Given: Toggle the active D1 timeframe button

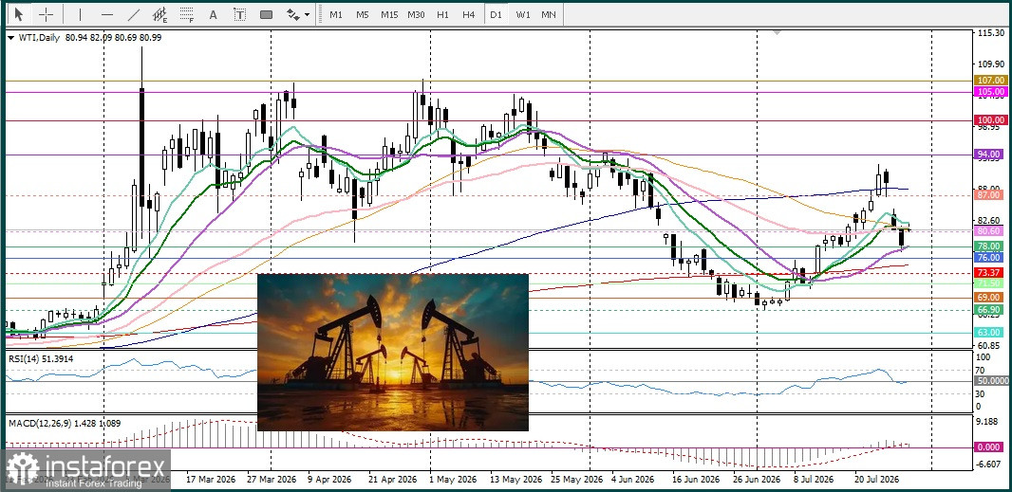Looking at the screenshot, I should [496, 14].
